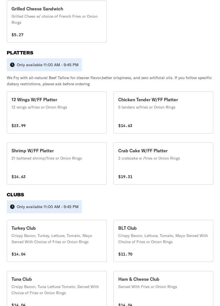Viewport: 220px width, 306px height.
Task: Select the 12 Wings W/FF Platter card
Action: coord(57,112)
